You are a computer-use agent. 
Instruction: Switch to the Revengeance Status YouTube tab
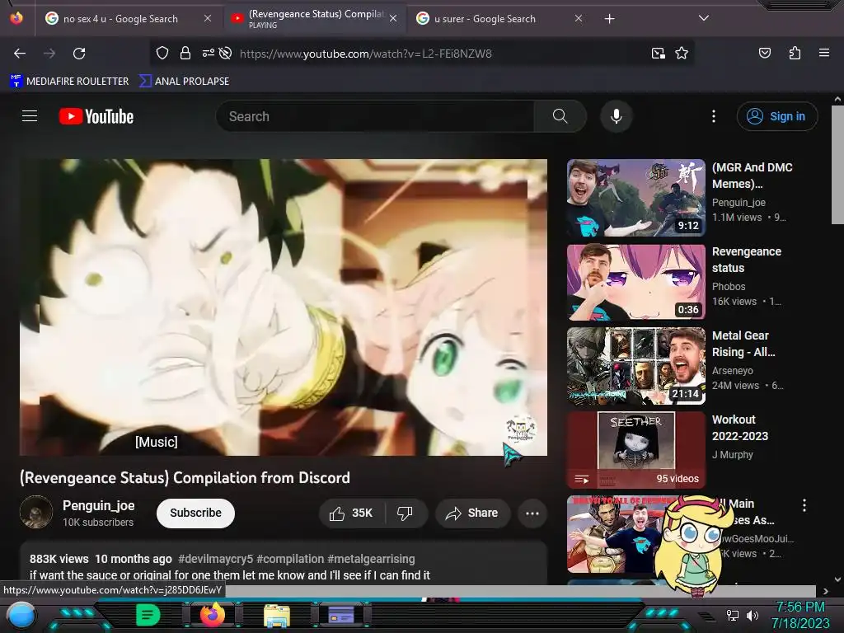315,19
